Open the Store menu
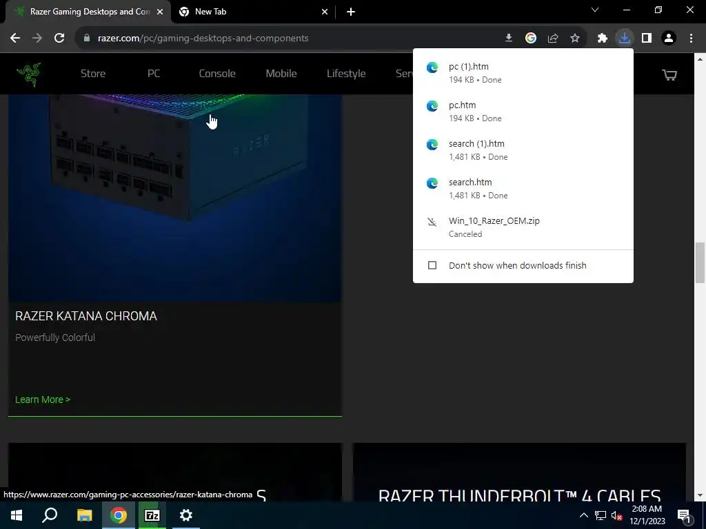This screenshot has height=529, width=706. 93,73
